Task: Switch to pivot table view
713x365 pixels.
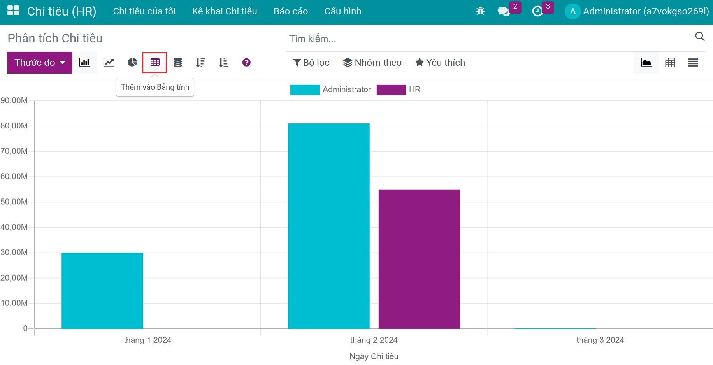Action: [x=670, y=62]
